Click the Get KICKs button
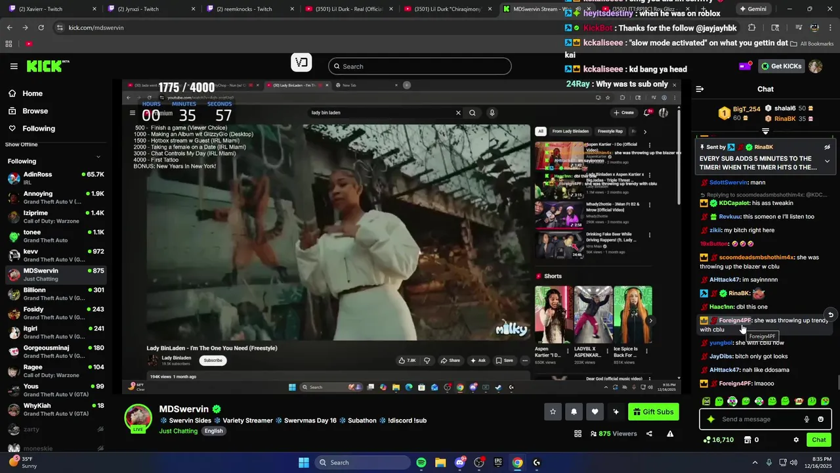The image size is (840, 473). click(782, 66)
